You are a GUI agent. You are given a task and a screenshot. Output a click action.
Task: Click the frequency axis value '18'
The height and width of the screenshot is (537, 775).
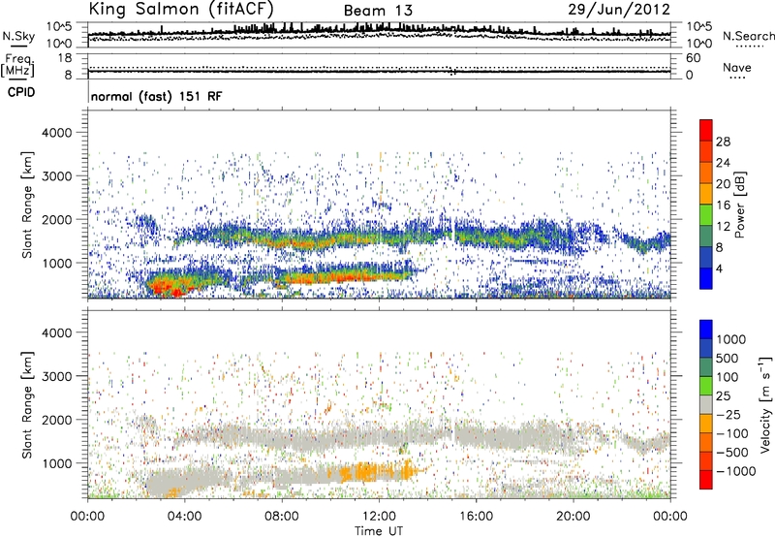coord(65,58)
